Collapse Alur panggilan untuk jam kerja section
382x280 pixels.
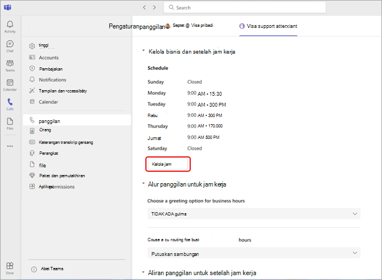click(144, 183)
